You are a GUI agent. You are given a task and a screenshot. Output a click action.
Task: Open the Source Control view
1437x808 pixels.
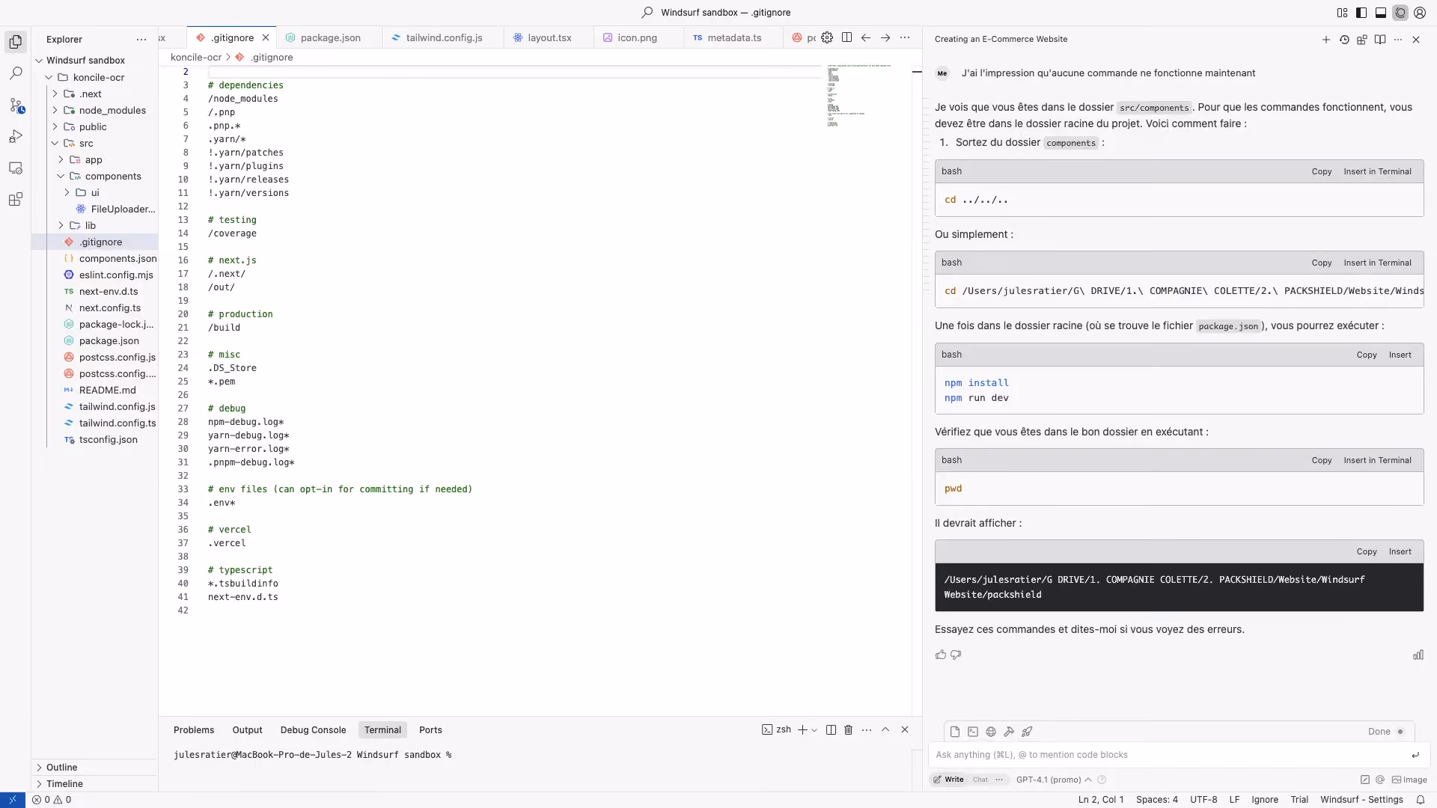16,105
